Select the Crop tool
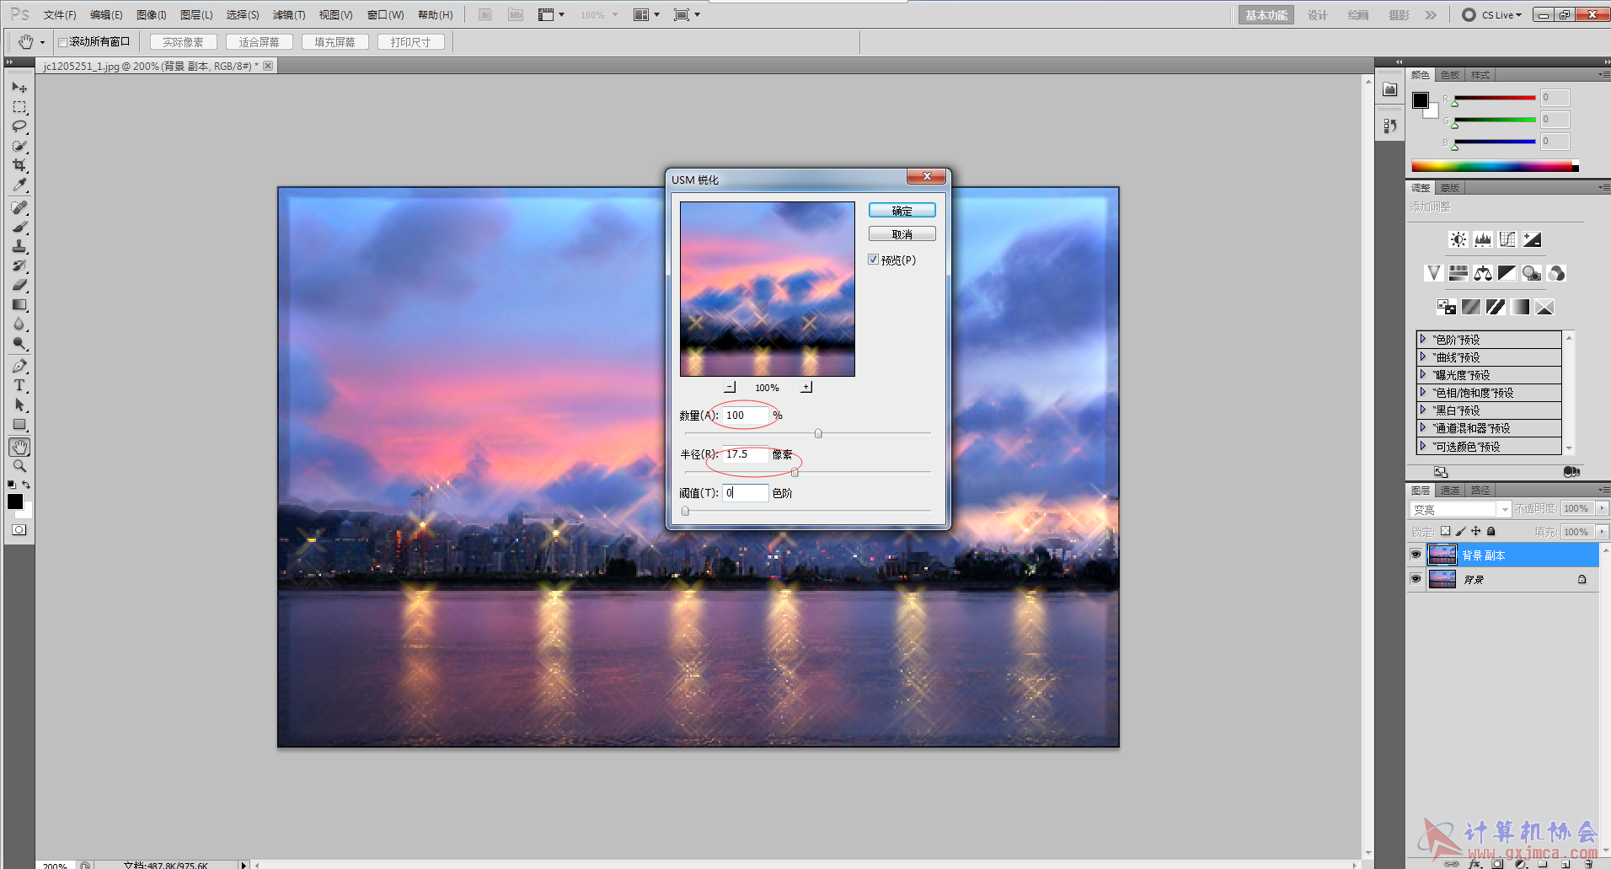 pyautogui.click(x=19, y=165)
